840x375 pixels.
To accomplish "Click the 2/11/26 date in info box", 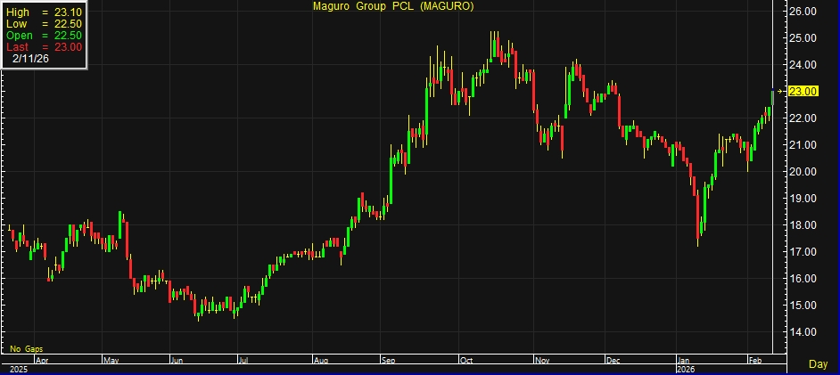I will [32, 58].
